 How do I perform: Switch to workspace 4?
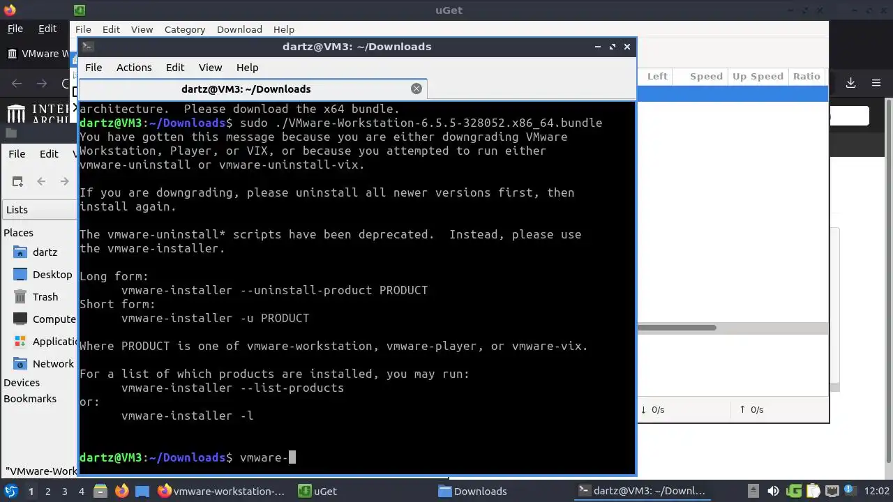click(x=81, y=491)
